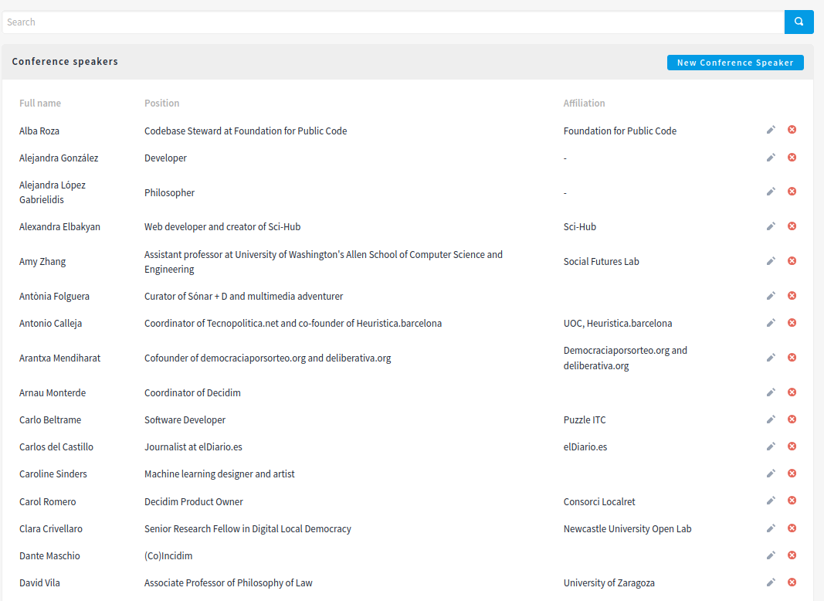Edit Arnau Monterde entry
824x601 pixels.
click(x=771, y=392)
